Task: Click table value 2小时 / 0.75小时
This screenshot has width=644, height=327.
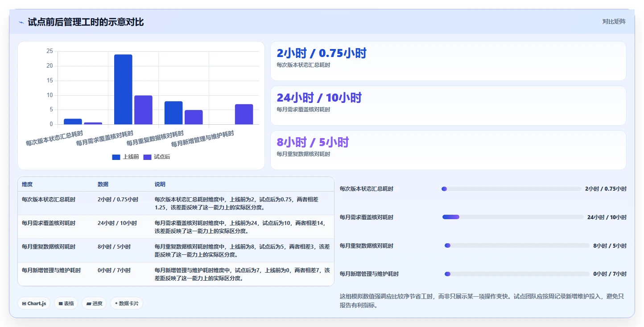Action: click(x=118, y=200)
